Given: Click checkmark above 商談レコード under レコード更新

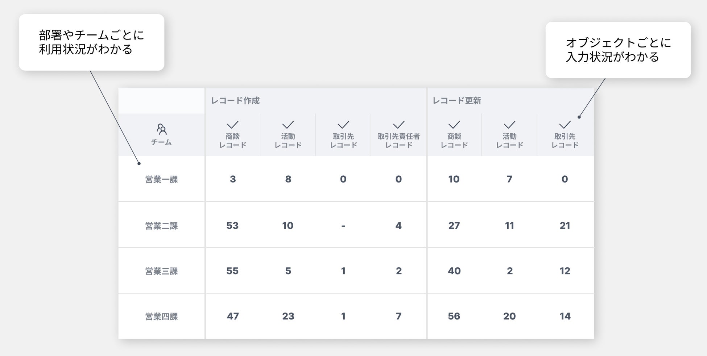Looking at the screenshot, I should 454,125.
